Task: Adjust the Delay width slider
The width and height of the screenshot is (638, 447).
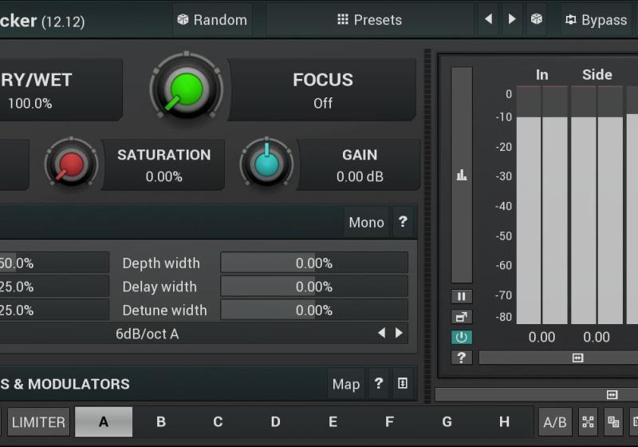Action: pos(314,287)
